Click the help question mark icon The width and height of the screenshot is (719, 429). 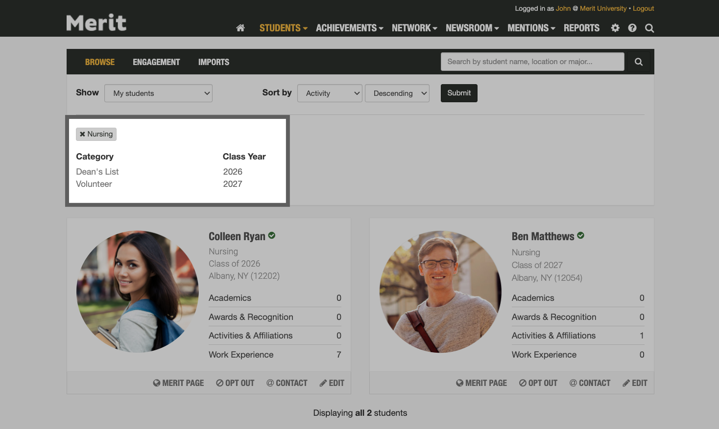(632, 28)
